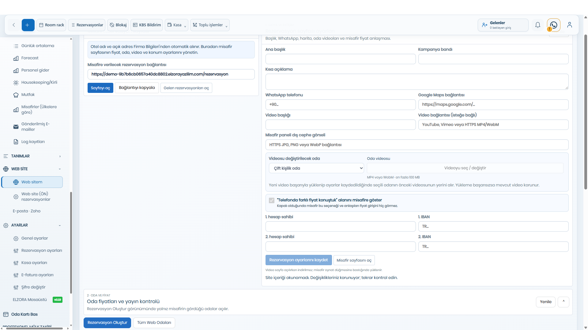588x330 pixels.
Task: Click Videoyu seç / değiştir upload area
Action: coord(465,168)
